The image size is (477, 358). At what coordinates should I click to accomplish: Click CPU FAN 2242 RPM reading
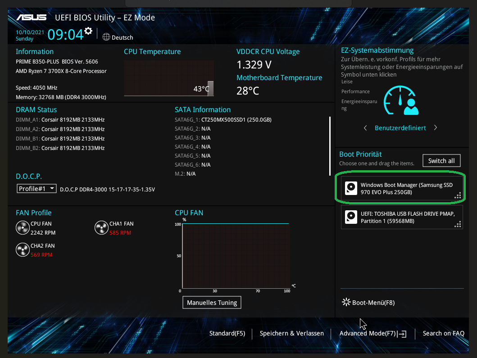[43, 233]
